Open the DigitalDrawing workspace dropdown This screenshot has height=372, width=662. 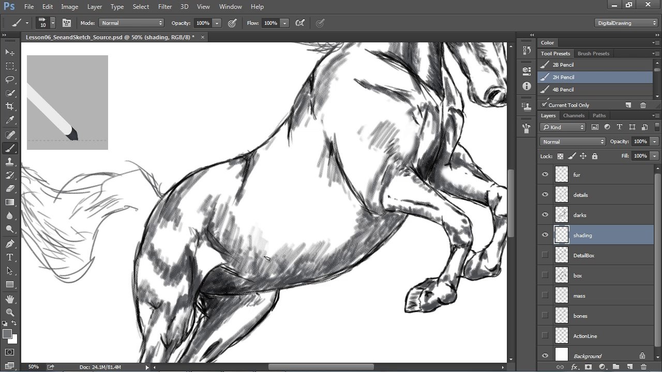point(626,23)
